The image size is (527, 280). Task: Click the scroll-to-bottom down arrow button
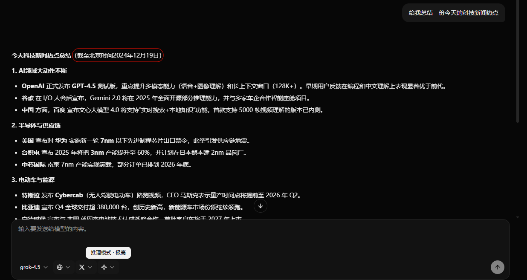[261, 206]
